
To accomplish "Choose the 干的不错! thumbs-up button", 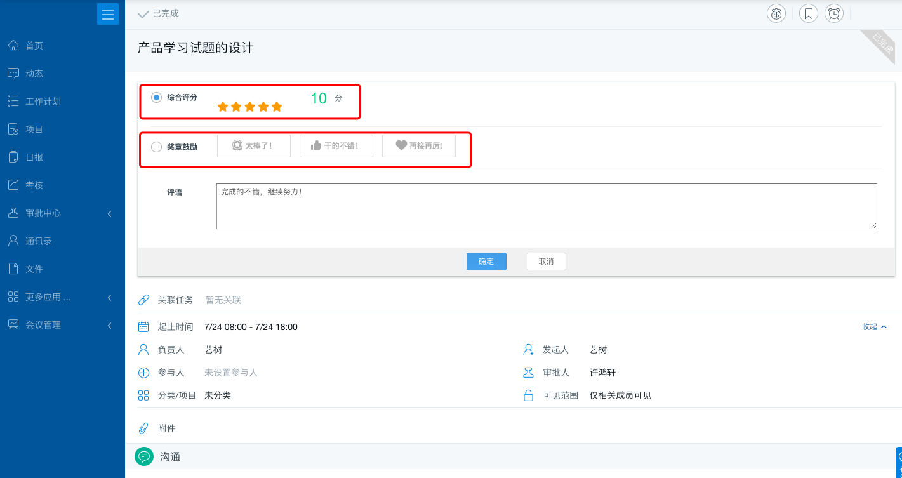I will (x=336, y=145).
